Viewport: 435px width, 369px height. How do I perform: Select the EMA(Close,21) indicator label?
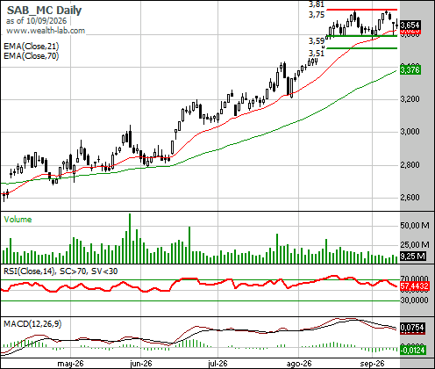pos(32,47)
